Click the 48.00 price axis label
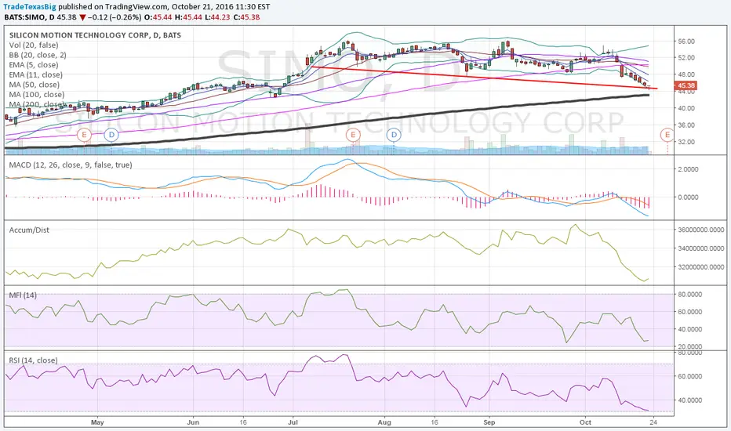Image resolution: width=731 pixels, height=431 pixels. (x=686, y=74)
